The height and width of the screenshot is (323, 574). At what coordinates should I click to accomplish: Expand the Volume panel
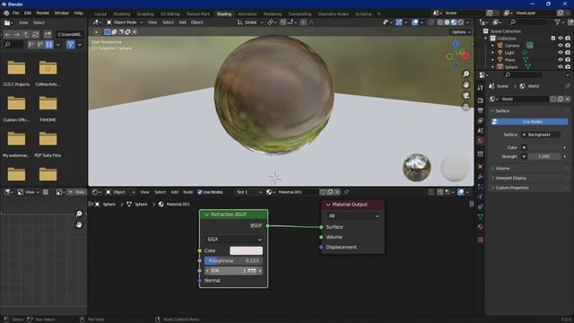point(502,168)
